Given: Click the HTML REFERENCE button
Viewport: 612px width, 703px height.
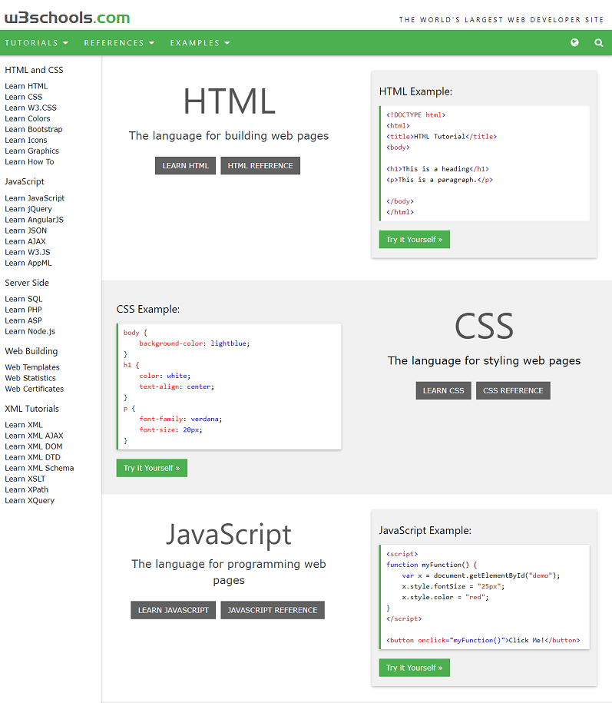Looking at the screenshot, I should click(x=260, y=165).
